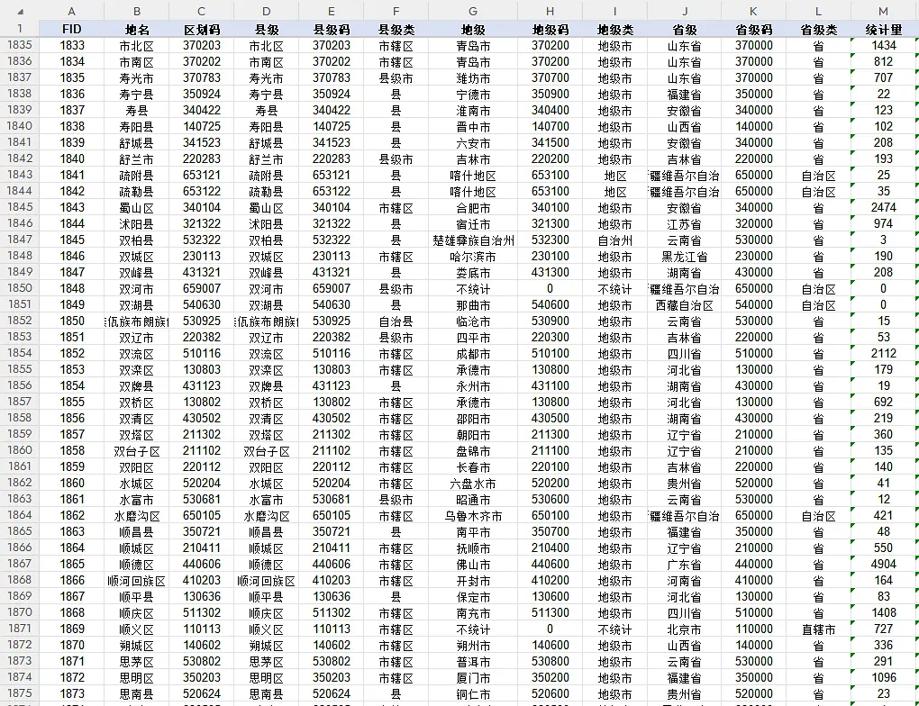Select cell 北京市 in 省级 column
The width and height of the screenshot is (919, 706).
point(684,629)
